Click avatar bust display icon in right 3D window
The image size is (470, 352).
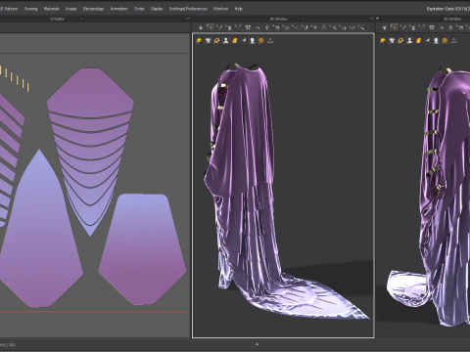(x=409, y=41)
